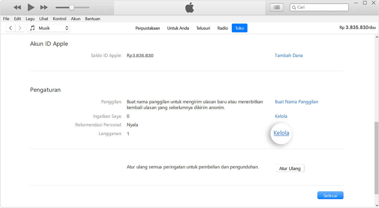This screenshot has width=379, height=208.
Task: Click the music note icon
Action: [32, 28]
